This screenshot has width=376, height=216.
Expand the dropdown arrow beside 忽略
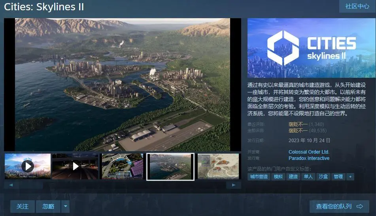click(x=66, y=207)
